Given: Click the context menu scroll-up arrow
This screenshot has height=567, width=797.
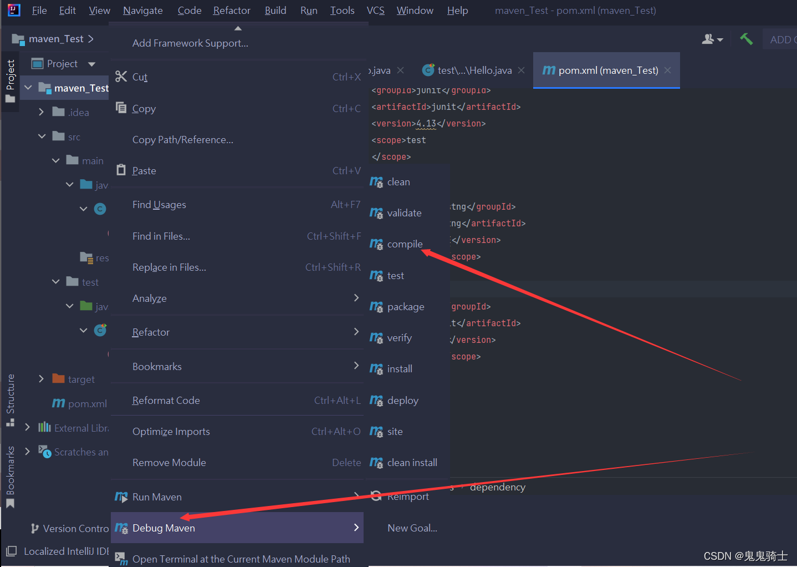Looking at the screenshot, I should 238,28.
